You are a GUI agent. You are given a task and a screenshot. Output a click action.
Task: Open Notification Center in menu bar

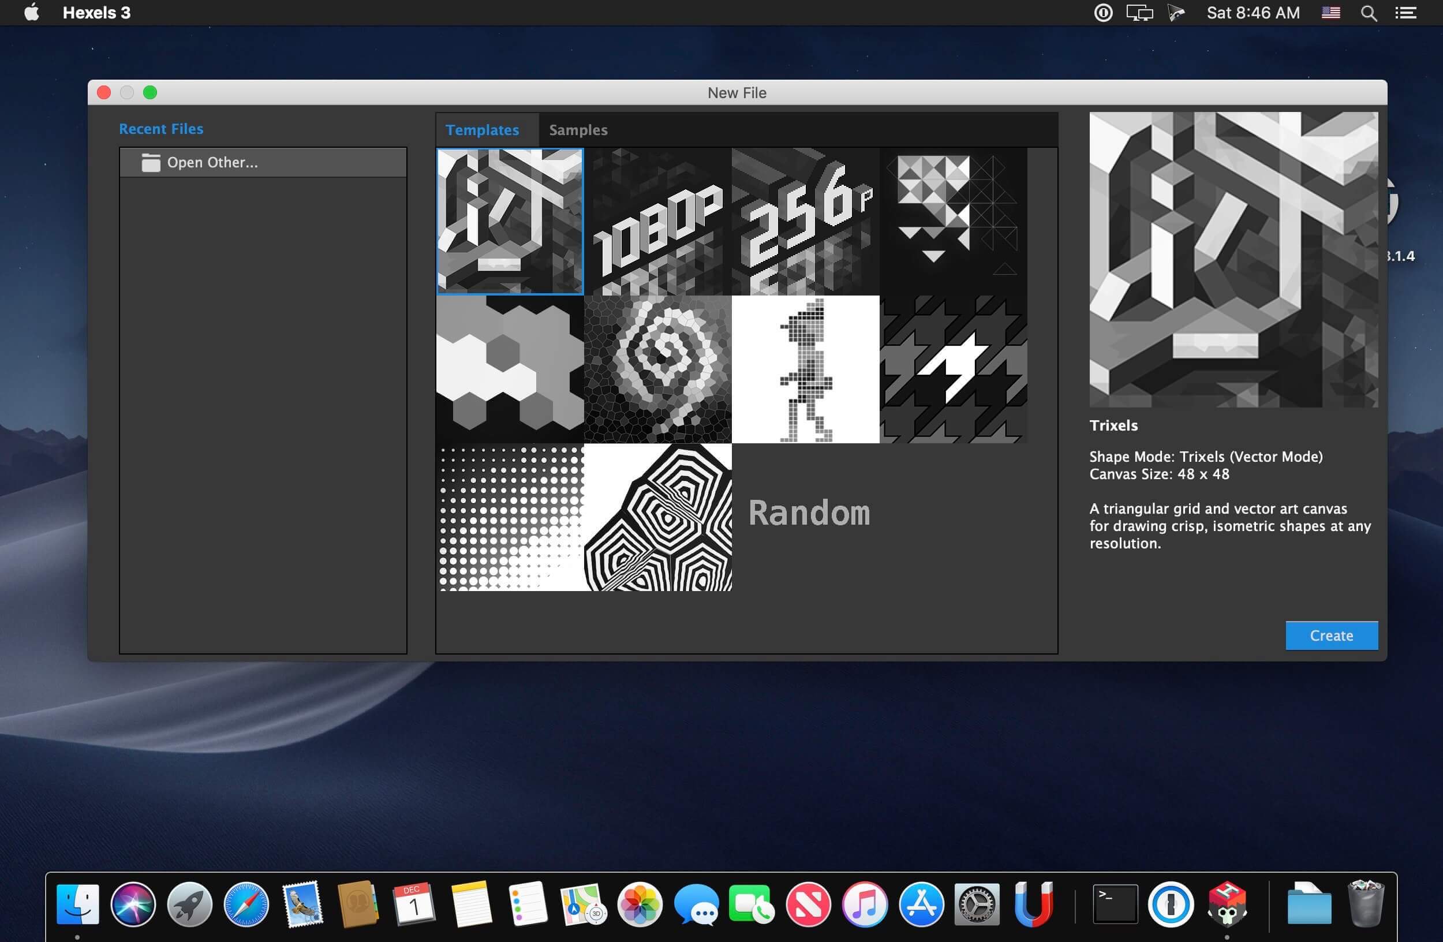(x=1405, y=13)
